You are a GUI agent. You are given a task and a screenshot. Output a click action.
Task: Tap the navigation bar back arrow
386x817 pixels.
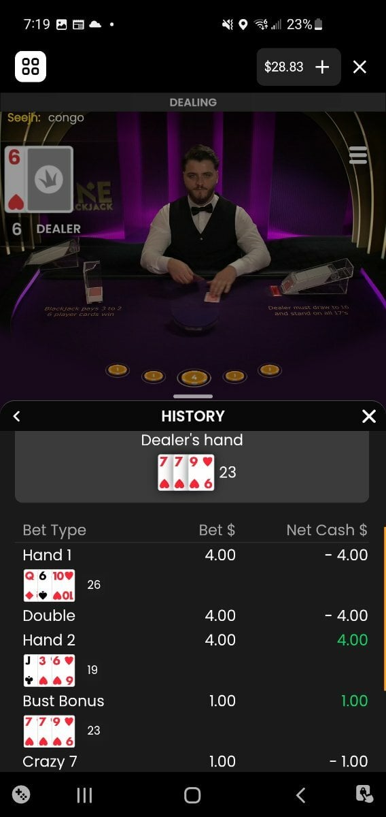[x=301, y=795]
